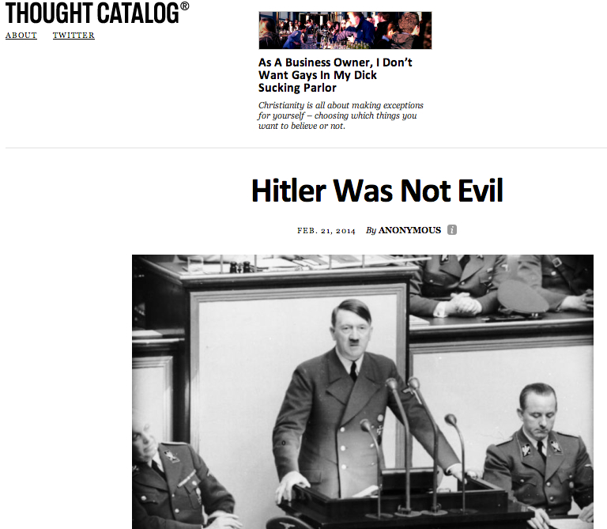Click the uniformed man seated at right in the photo
Viewport: 607px width, 529px height.
(540, 453)
